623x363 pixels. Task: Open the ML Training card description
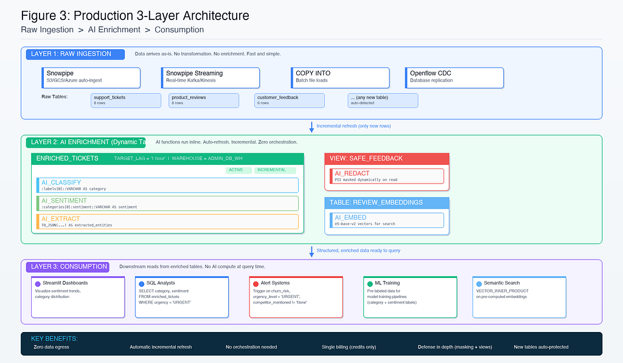(392, 297)
